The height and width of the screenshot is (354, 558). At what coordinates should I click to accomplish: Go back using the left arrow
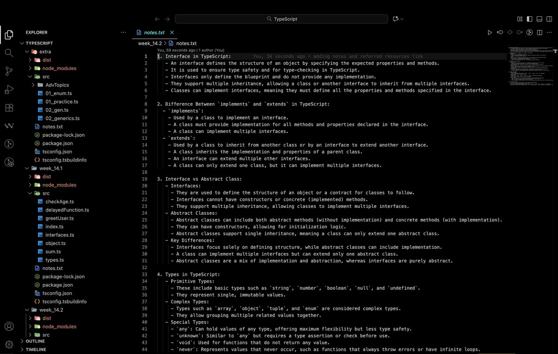157,19
